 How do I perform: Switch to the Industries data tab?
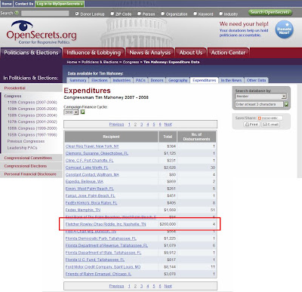coord(122,80)
